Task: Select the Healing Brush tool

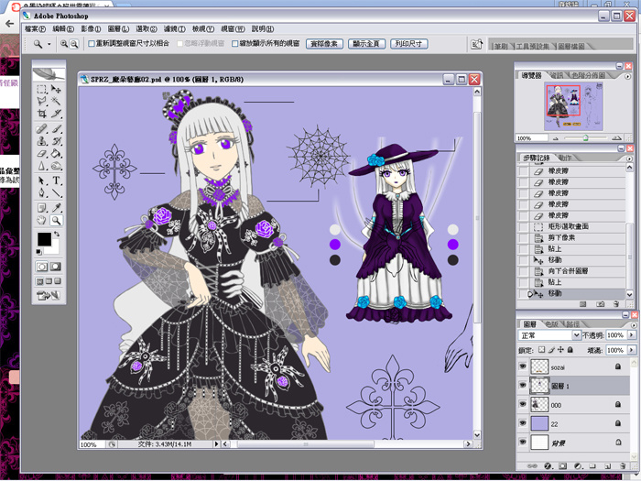Action: pos(41,129)
